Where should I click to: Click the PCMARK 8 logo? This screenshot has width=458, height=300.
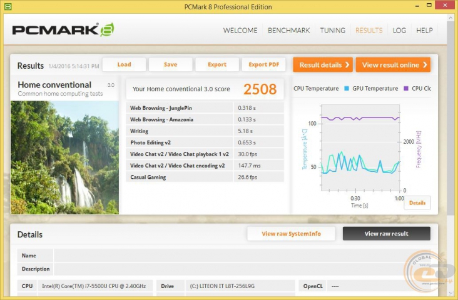pos(63,30)
